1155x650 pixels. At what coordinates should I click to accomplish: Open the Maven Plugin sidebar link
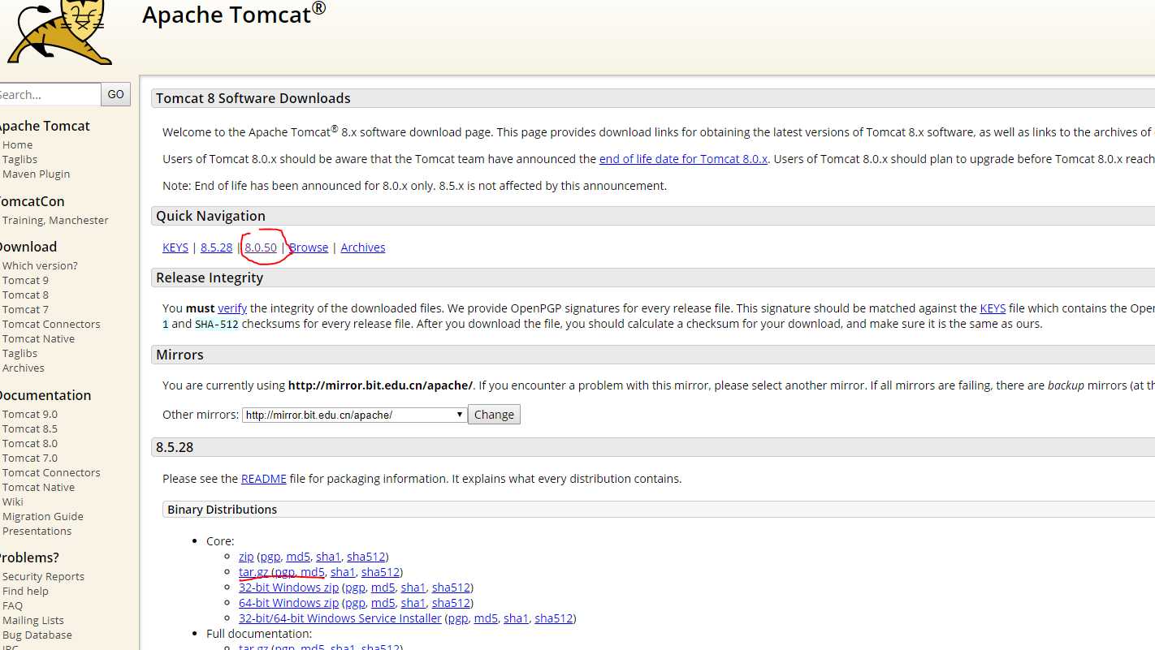(x=36, y=174)
